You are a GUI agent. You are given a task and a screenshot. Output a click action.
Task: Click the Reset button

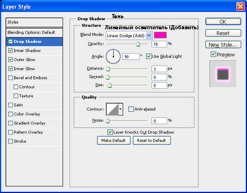[223, 33]
